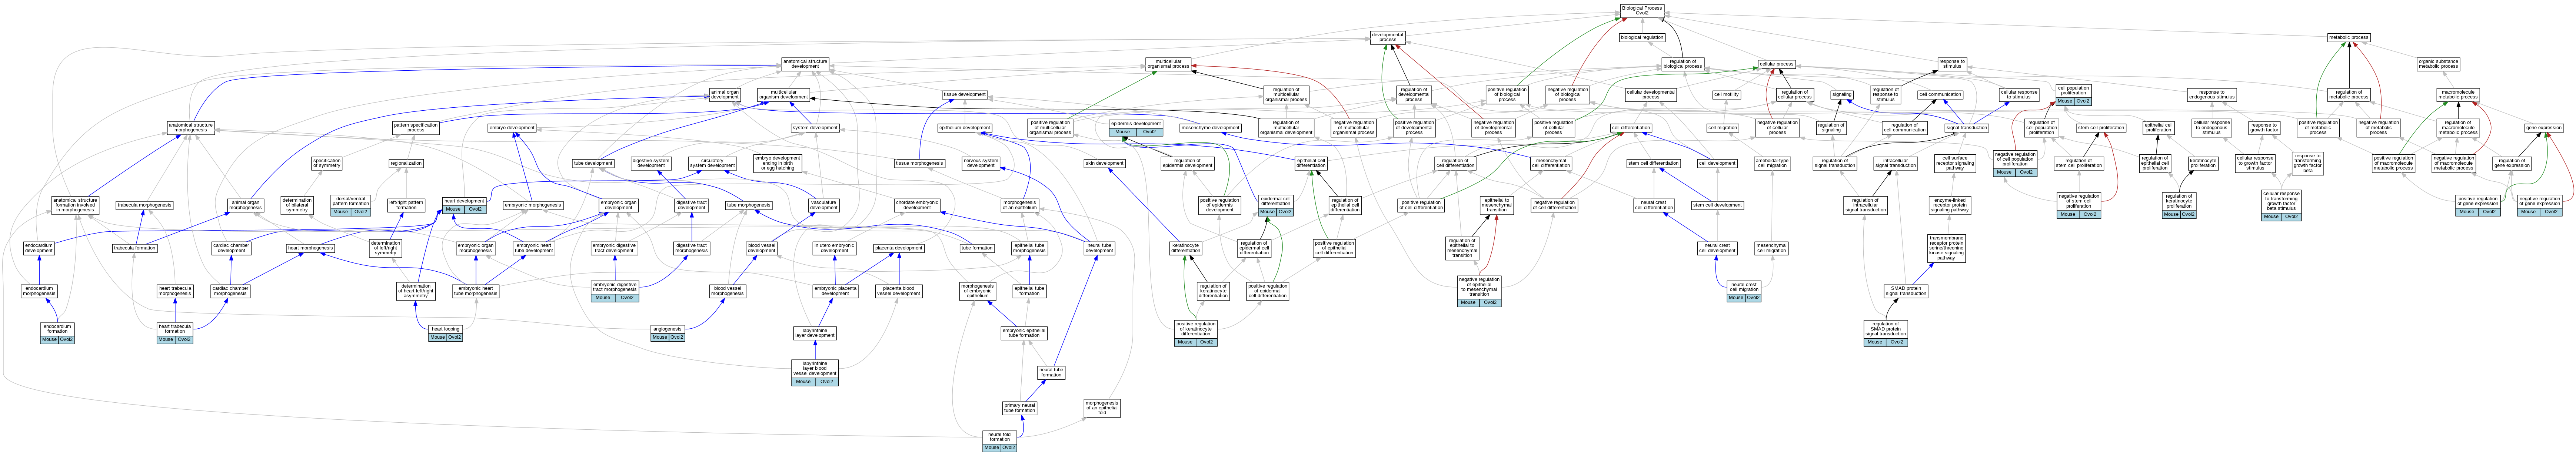This screenshot has height=456, width=2576.
Task: Click the 'response to stimulus' node
Action: [1952, 64]
